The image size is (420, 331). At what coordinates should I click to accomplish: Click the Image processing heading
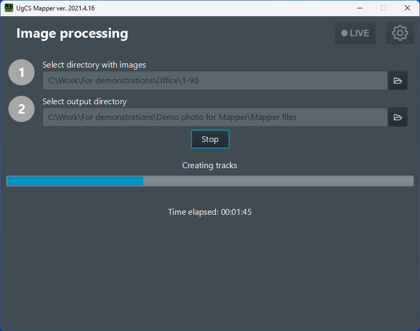pyautogui.click(x=72, y=33)
